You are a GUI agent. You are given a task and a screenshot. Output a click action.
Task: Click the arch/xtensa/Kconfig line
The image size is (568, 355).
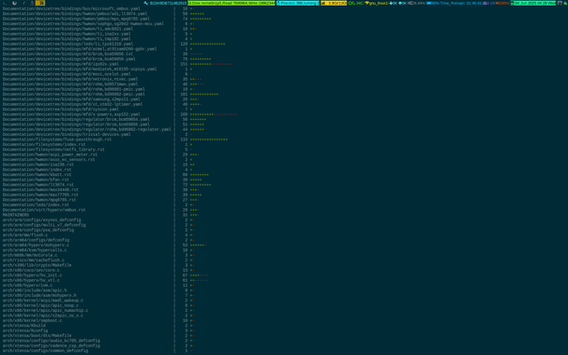click(25, 331)
